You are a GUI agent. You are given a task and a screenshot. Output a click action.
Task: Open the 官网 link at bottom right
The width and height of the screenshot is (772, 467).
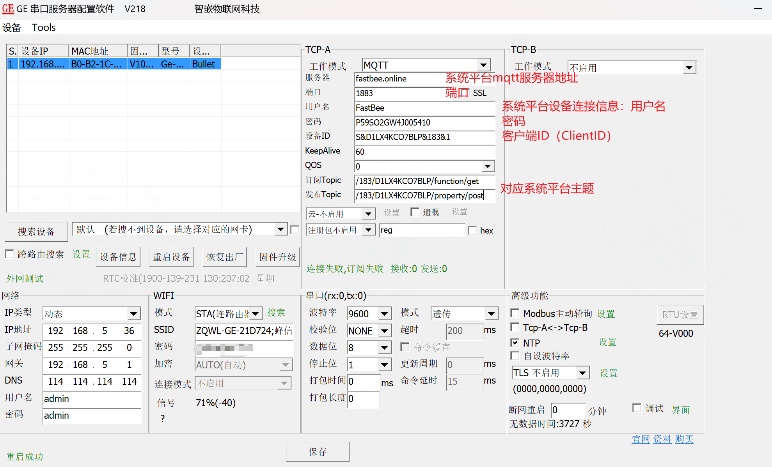coord(641,439)
